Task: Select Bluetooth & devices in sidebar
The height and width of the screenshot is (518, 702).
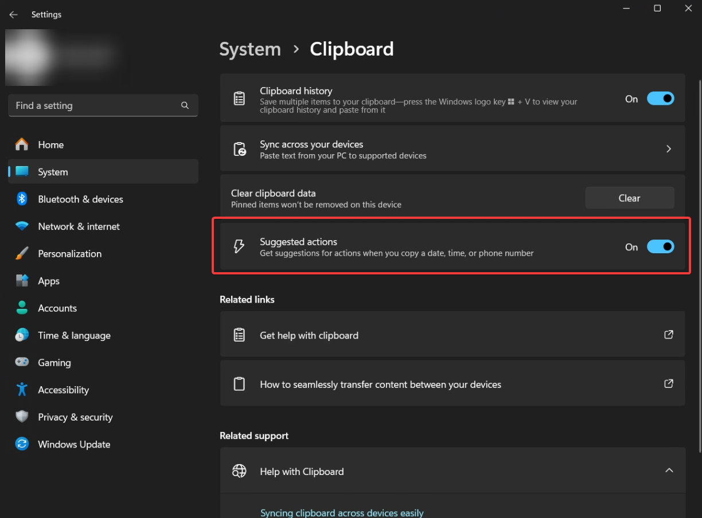Action: point(103,199)
